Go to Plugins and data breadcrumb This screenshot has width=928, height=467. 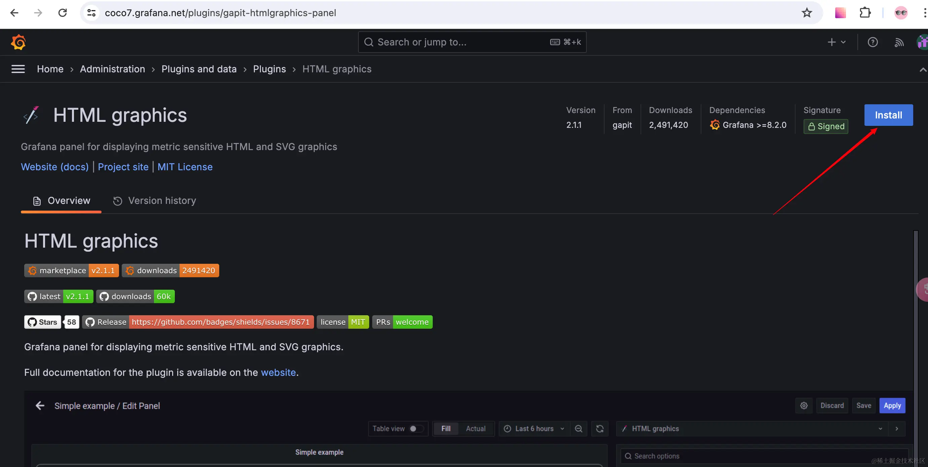pos(199,69)
